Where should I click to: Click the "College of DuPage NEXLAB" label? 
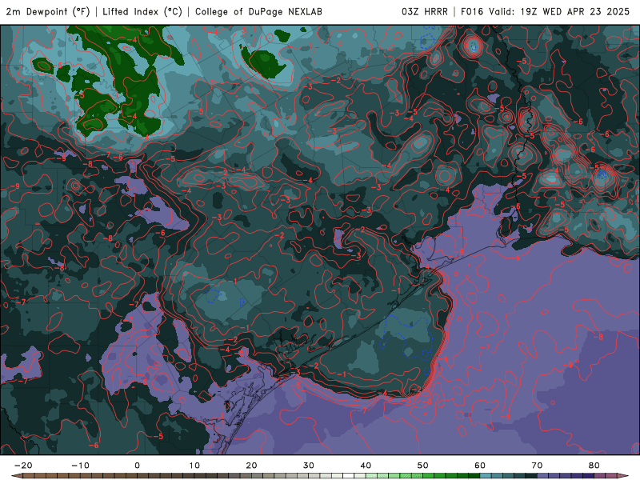tap(258, 11)
